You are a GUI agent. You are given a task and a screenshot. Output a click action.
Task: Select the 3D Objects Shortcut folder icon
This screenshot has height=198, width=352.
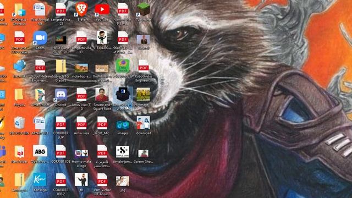[x=19, y=10]
